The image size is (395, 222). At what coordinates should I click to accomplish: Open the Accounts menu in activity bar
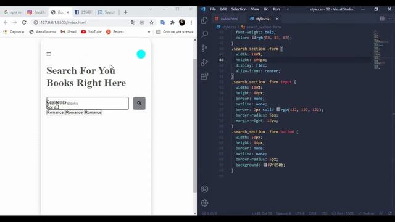click(204, 189)
